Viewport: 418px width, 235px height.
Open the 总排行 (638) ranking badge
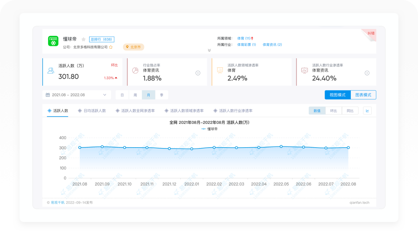coord(102,39)
